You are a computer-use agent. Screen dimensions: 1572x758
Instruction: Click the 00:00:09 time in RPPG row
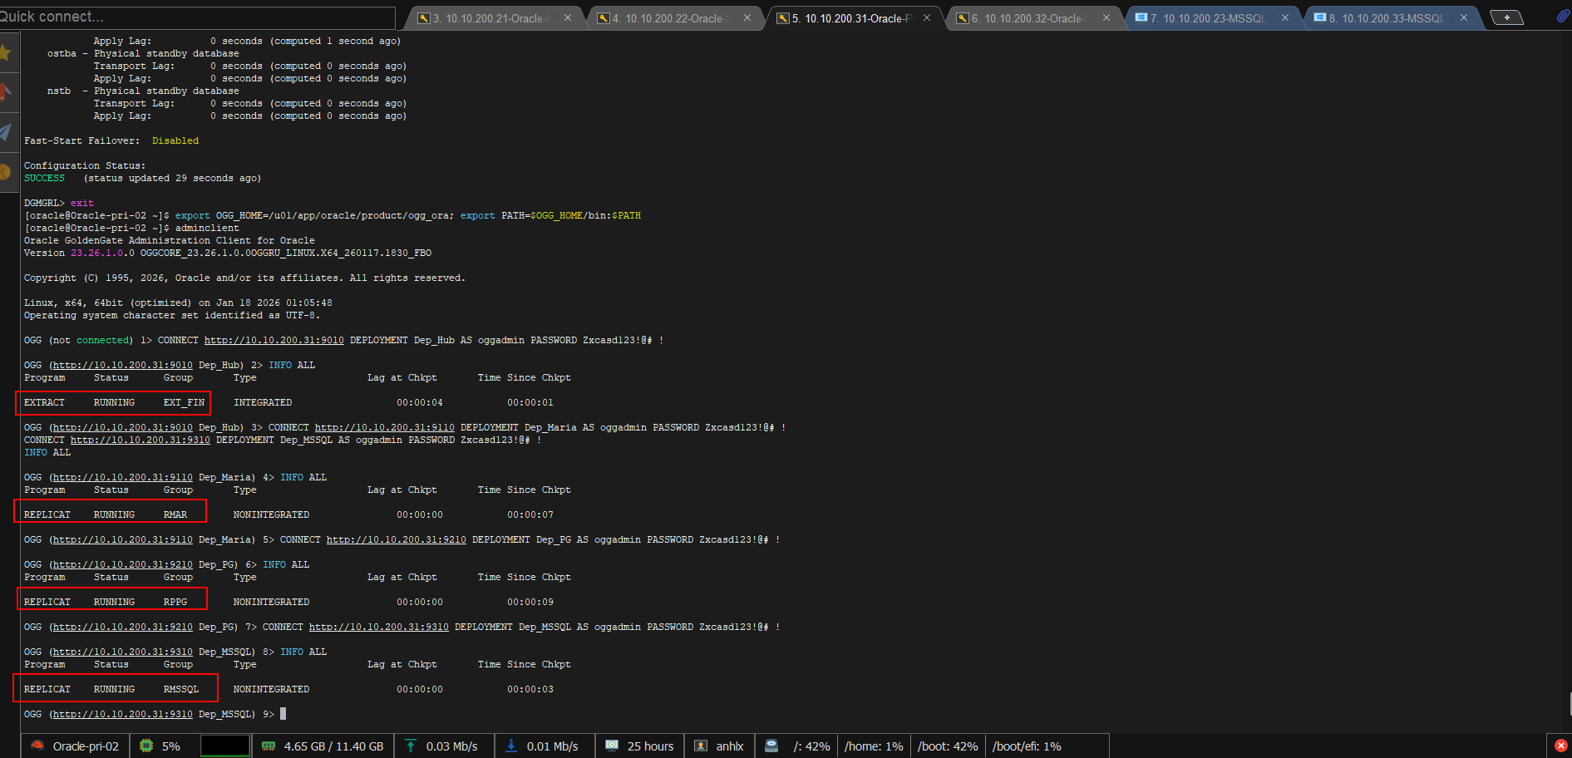coord(530,602)
